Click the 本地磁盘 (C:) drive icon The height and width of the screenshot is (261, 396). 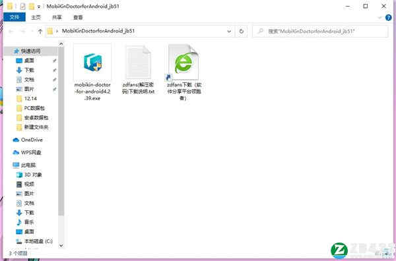coord(19,241)
